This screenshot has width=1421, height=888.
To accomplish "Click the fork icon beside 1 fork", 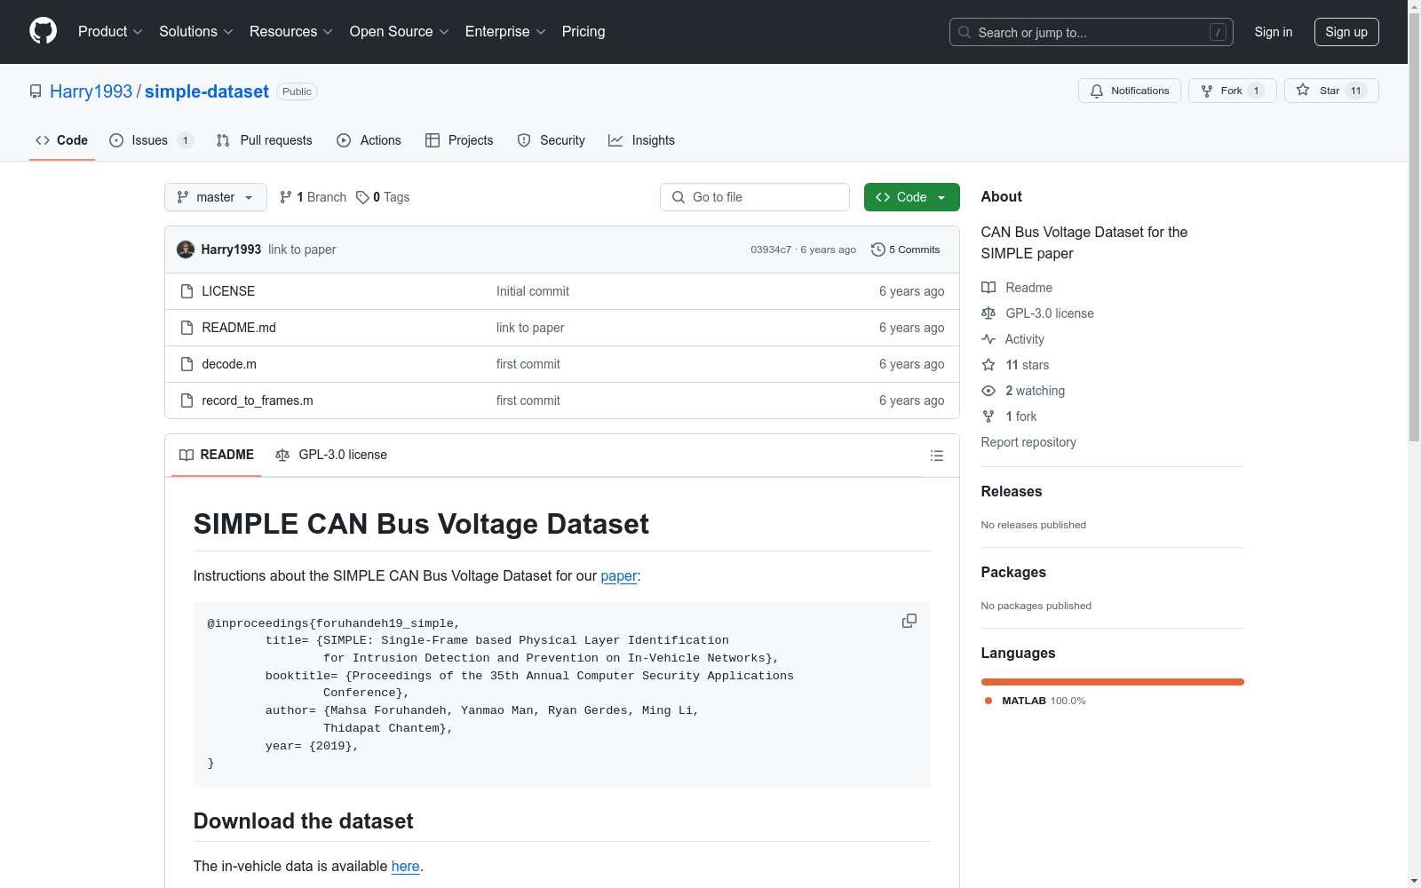I will [988, 416].
